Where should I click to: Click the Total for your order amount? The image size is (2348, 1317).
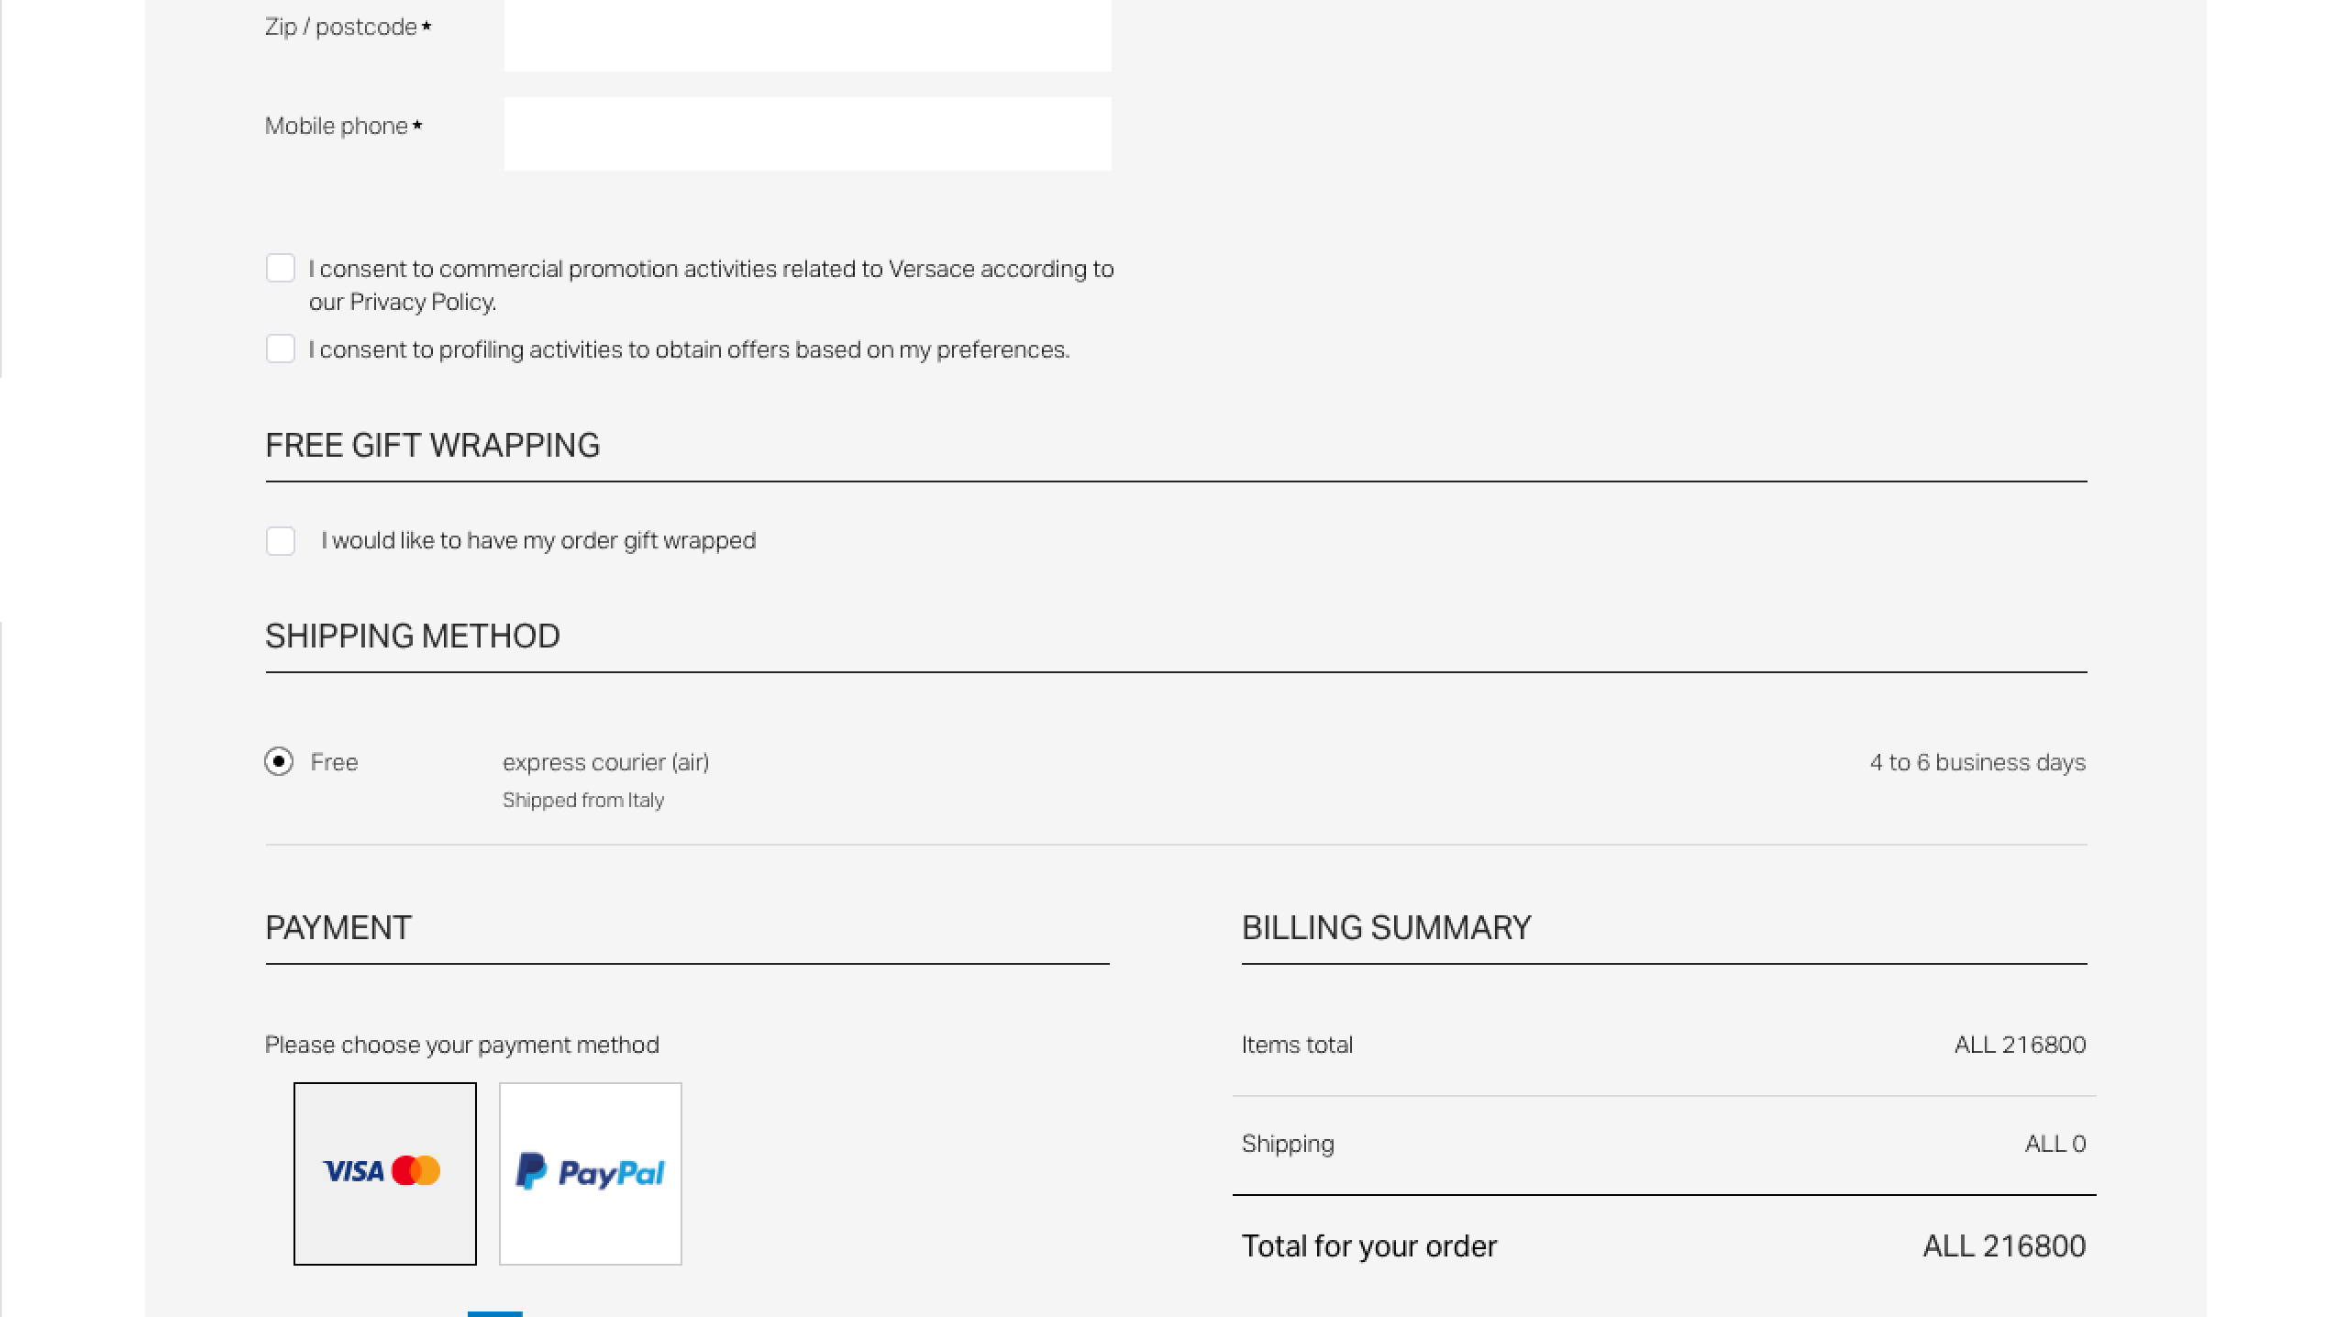(x=2005, y=1246)
